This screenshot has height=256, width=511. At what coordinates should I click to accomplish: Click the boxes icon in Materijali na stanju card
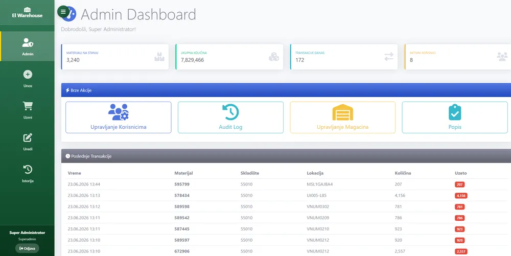click(x=159, y=57)
